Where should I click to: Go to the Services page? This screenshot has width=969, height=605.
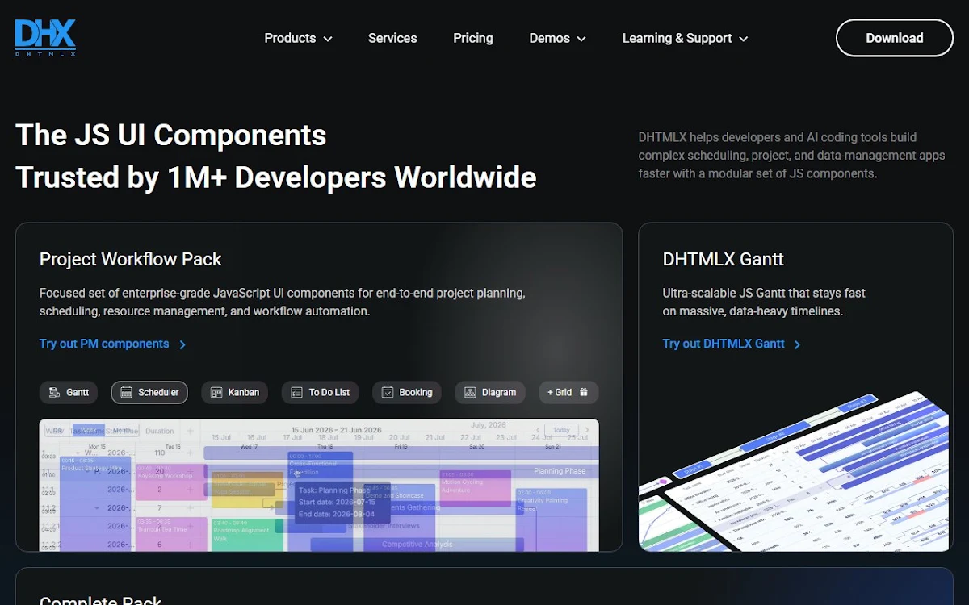pyautogui.click(x=392, y=38)
